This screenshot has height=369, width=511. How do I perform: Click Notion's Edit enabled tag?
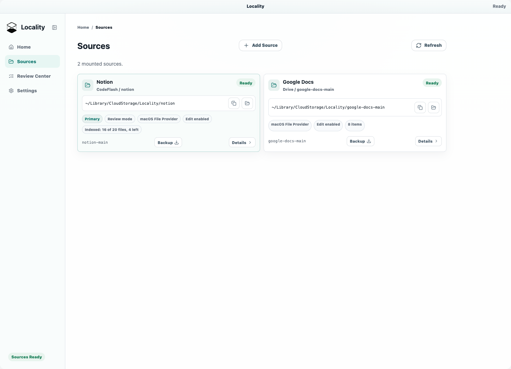point(197,119)
